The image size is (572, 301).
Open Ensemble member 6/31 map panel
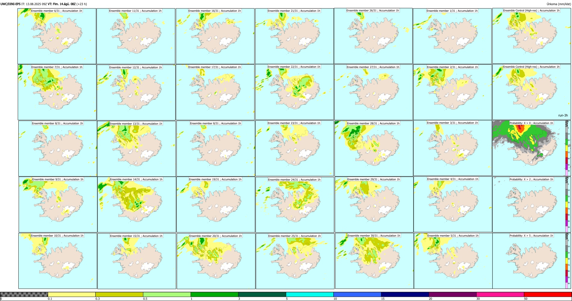(x=57, y=36)
